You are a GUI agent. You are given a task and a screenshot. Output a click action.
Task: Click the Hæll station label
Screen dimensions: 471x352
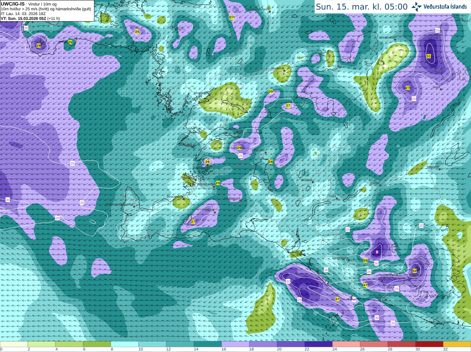tap(333, 196)
